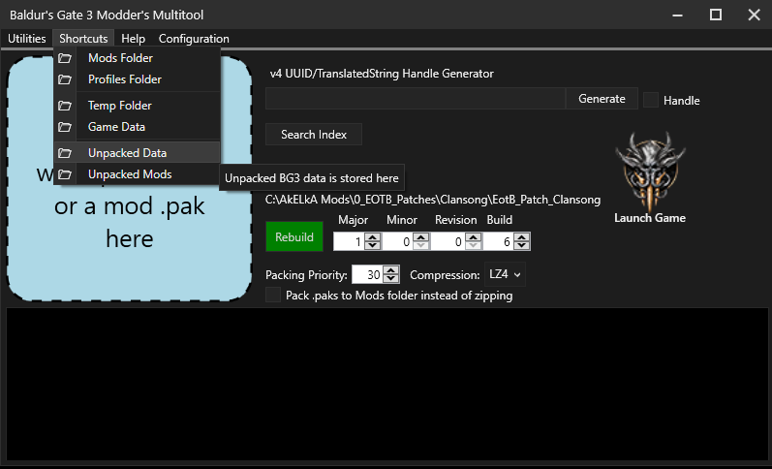Enable Pack .paks to Mods folder checkbox
Viewport: 772px width, 469px height.
pyautogui.click(x=273, y=296)
